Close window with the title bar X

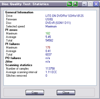(96, 4)
